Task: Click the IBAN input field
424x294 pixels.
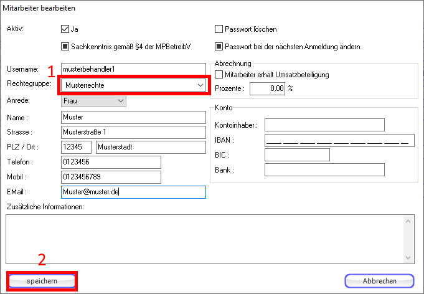Action: [339, 140]
